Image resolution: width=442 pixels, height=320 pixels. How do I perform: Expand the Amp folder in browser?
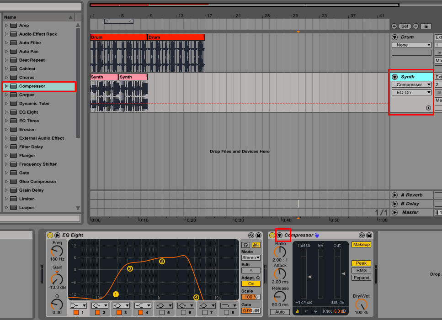[x=6, y=25]
